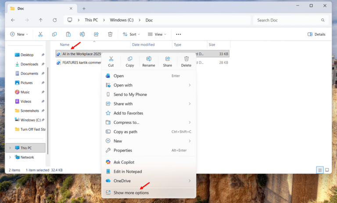Open the New dropdown in the toolbar
Viewport: 337px width, 203px height.
coord(19,34)
